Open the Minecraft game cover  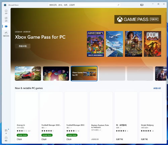tap(95, 44)
